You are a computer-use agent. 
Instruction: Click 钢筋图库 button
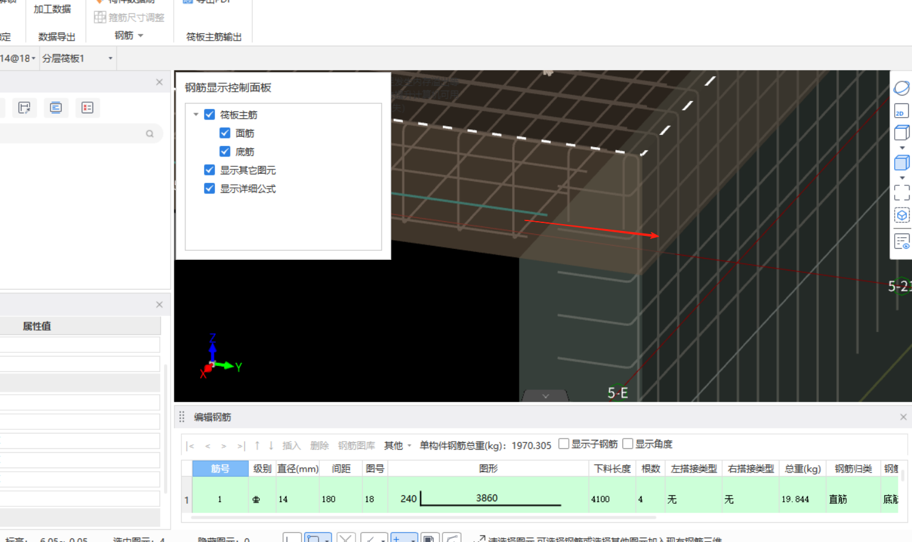pyautogui.click(x=356, y=445)
